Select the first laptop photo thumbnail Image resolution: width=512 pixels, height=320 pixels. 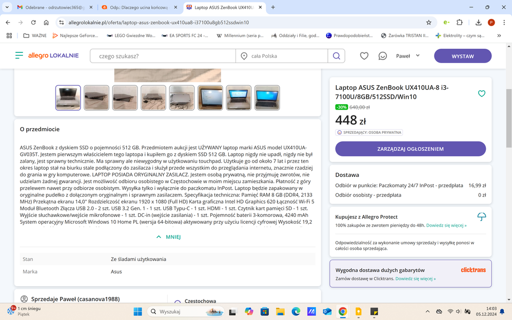tap(68, 97)
